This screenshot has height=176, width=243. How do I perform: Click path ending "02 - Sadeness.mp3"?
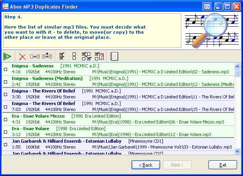(161, 72)
